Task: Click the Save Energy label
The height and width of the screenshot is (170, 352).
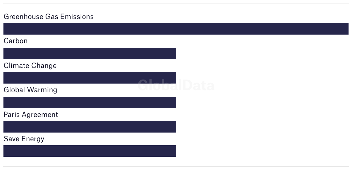Action: (24, 139)
